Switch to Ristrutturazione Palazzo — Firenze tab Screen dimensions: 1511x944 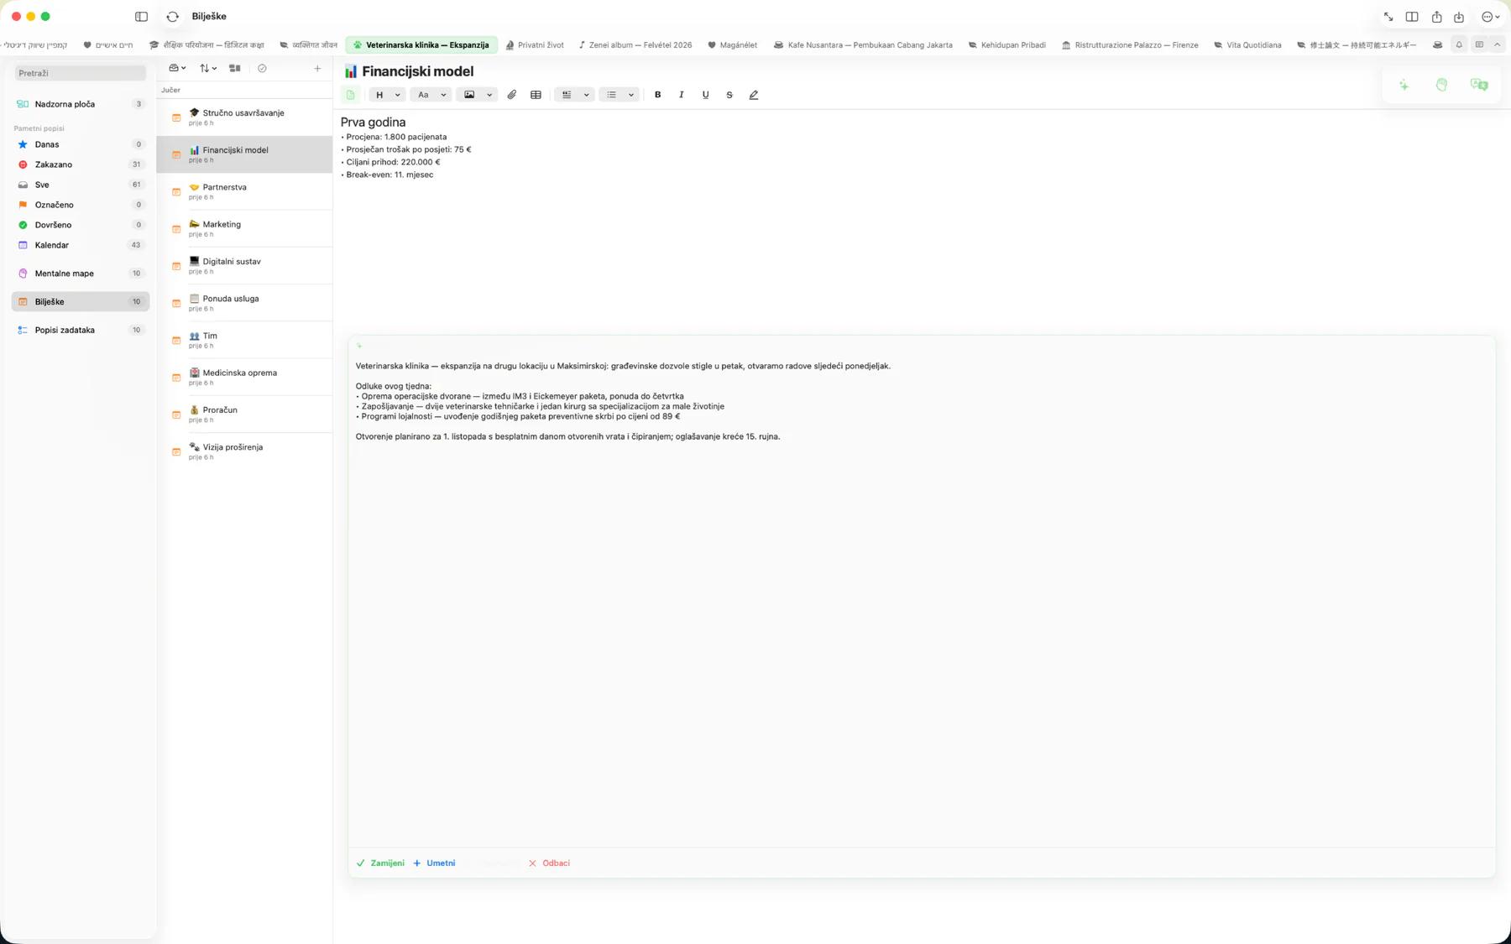pyautogui.click(x=1130, y=45)
